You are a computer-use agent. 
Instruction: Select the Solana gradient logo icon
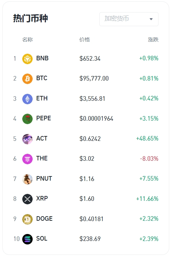coord(27,239)
